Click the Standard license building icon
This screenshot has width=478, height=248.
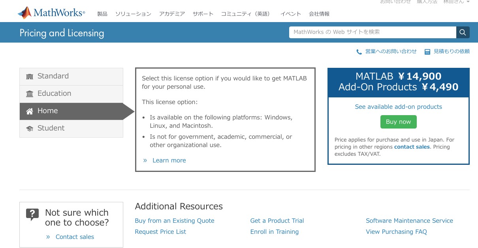click(30, 76)
